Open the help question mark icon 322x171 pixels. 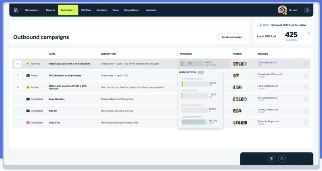pyautogui.click(x=307, y=10)
